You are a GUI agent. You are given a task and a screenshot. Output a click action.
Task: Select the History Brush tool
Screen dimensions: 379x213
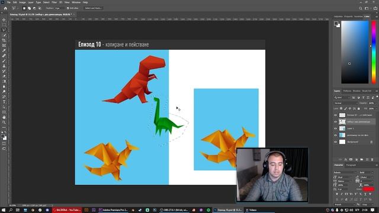point(4,71)
